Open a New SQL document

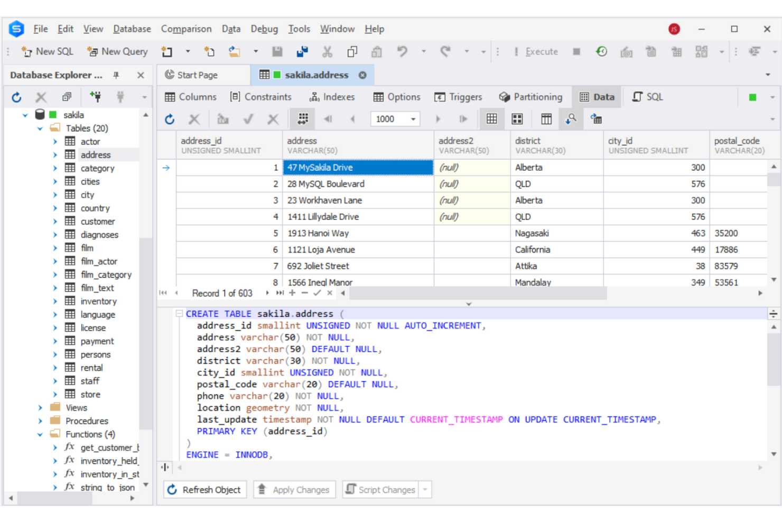[46, 51]
